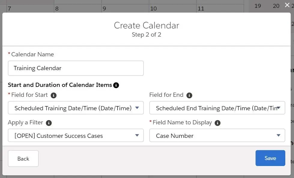Select day 10 in the background calendar
Screen dimensions: 294x178
click(153, 9)
